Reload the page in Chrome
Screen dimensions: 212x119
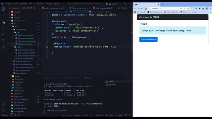point(142,9)
